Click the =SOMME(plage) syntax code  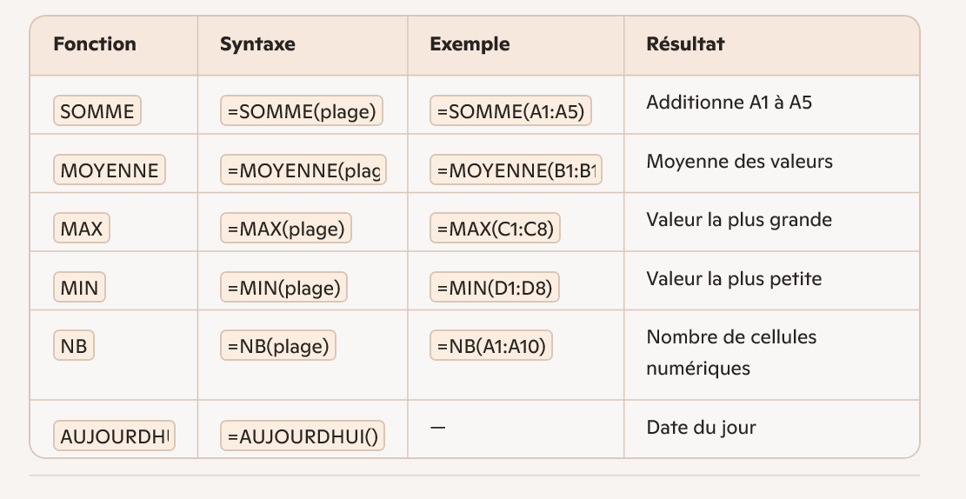(x=301, y=111)
